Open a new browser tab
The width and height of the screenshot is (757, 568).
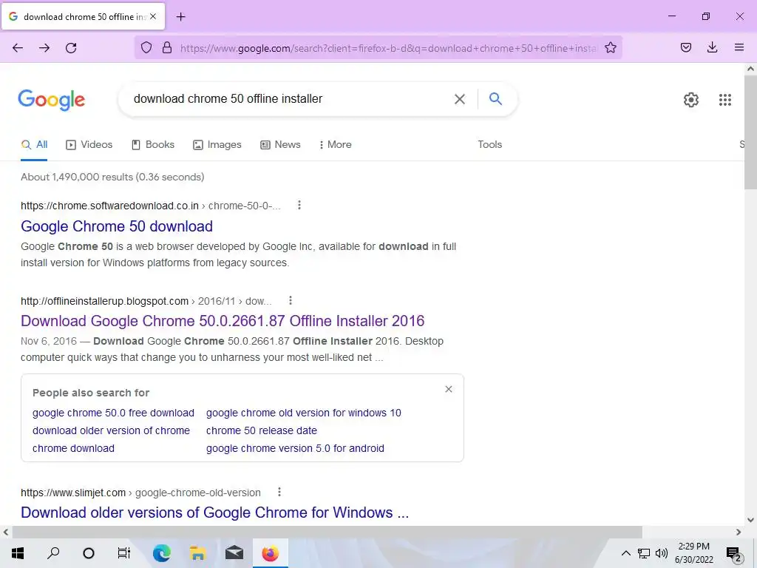click(x=180, y=17)
